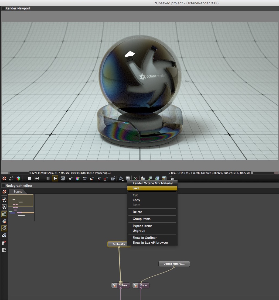Screen dimensions: 279x300
Task: Open the clay mode dropdown icon
Action: 121,179
